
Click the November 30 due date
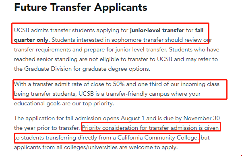click(201, 118)
